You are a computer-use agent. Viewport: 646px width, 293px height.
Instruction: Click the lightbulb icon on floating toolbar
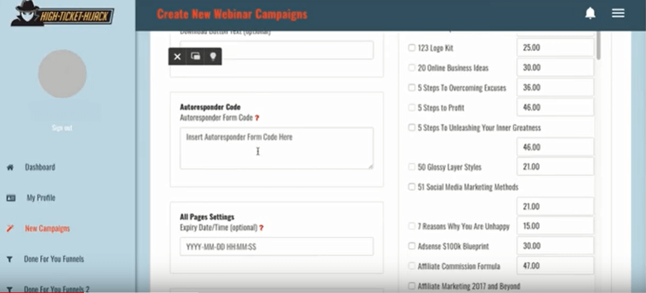coord(213,56)
